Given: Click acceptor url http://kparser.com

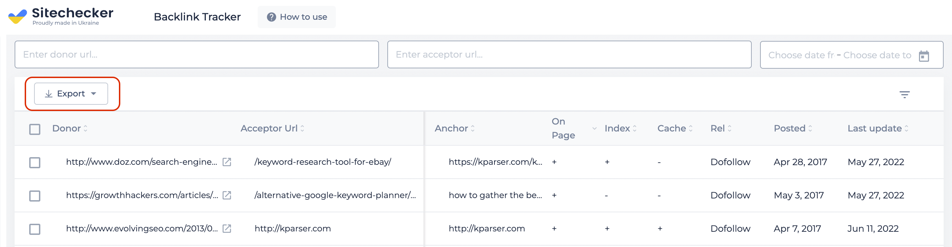Looking at the screenshot, I should click(x=293, y=228).
